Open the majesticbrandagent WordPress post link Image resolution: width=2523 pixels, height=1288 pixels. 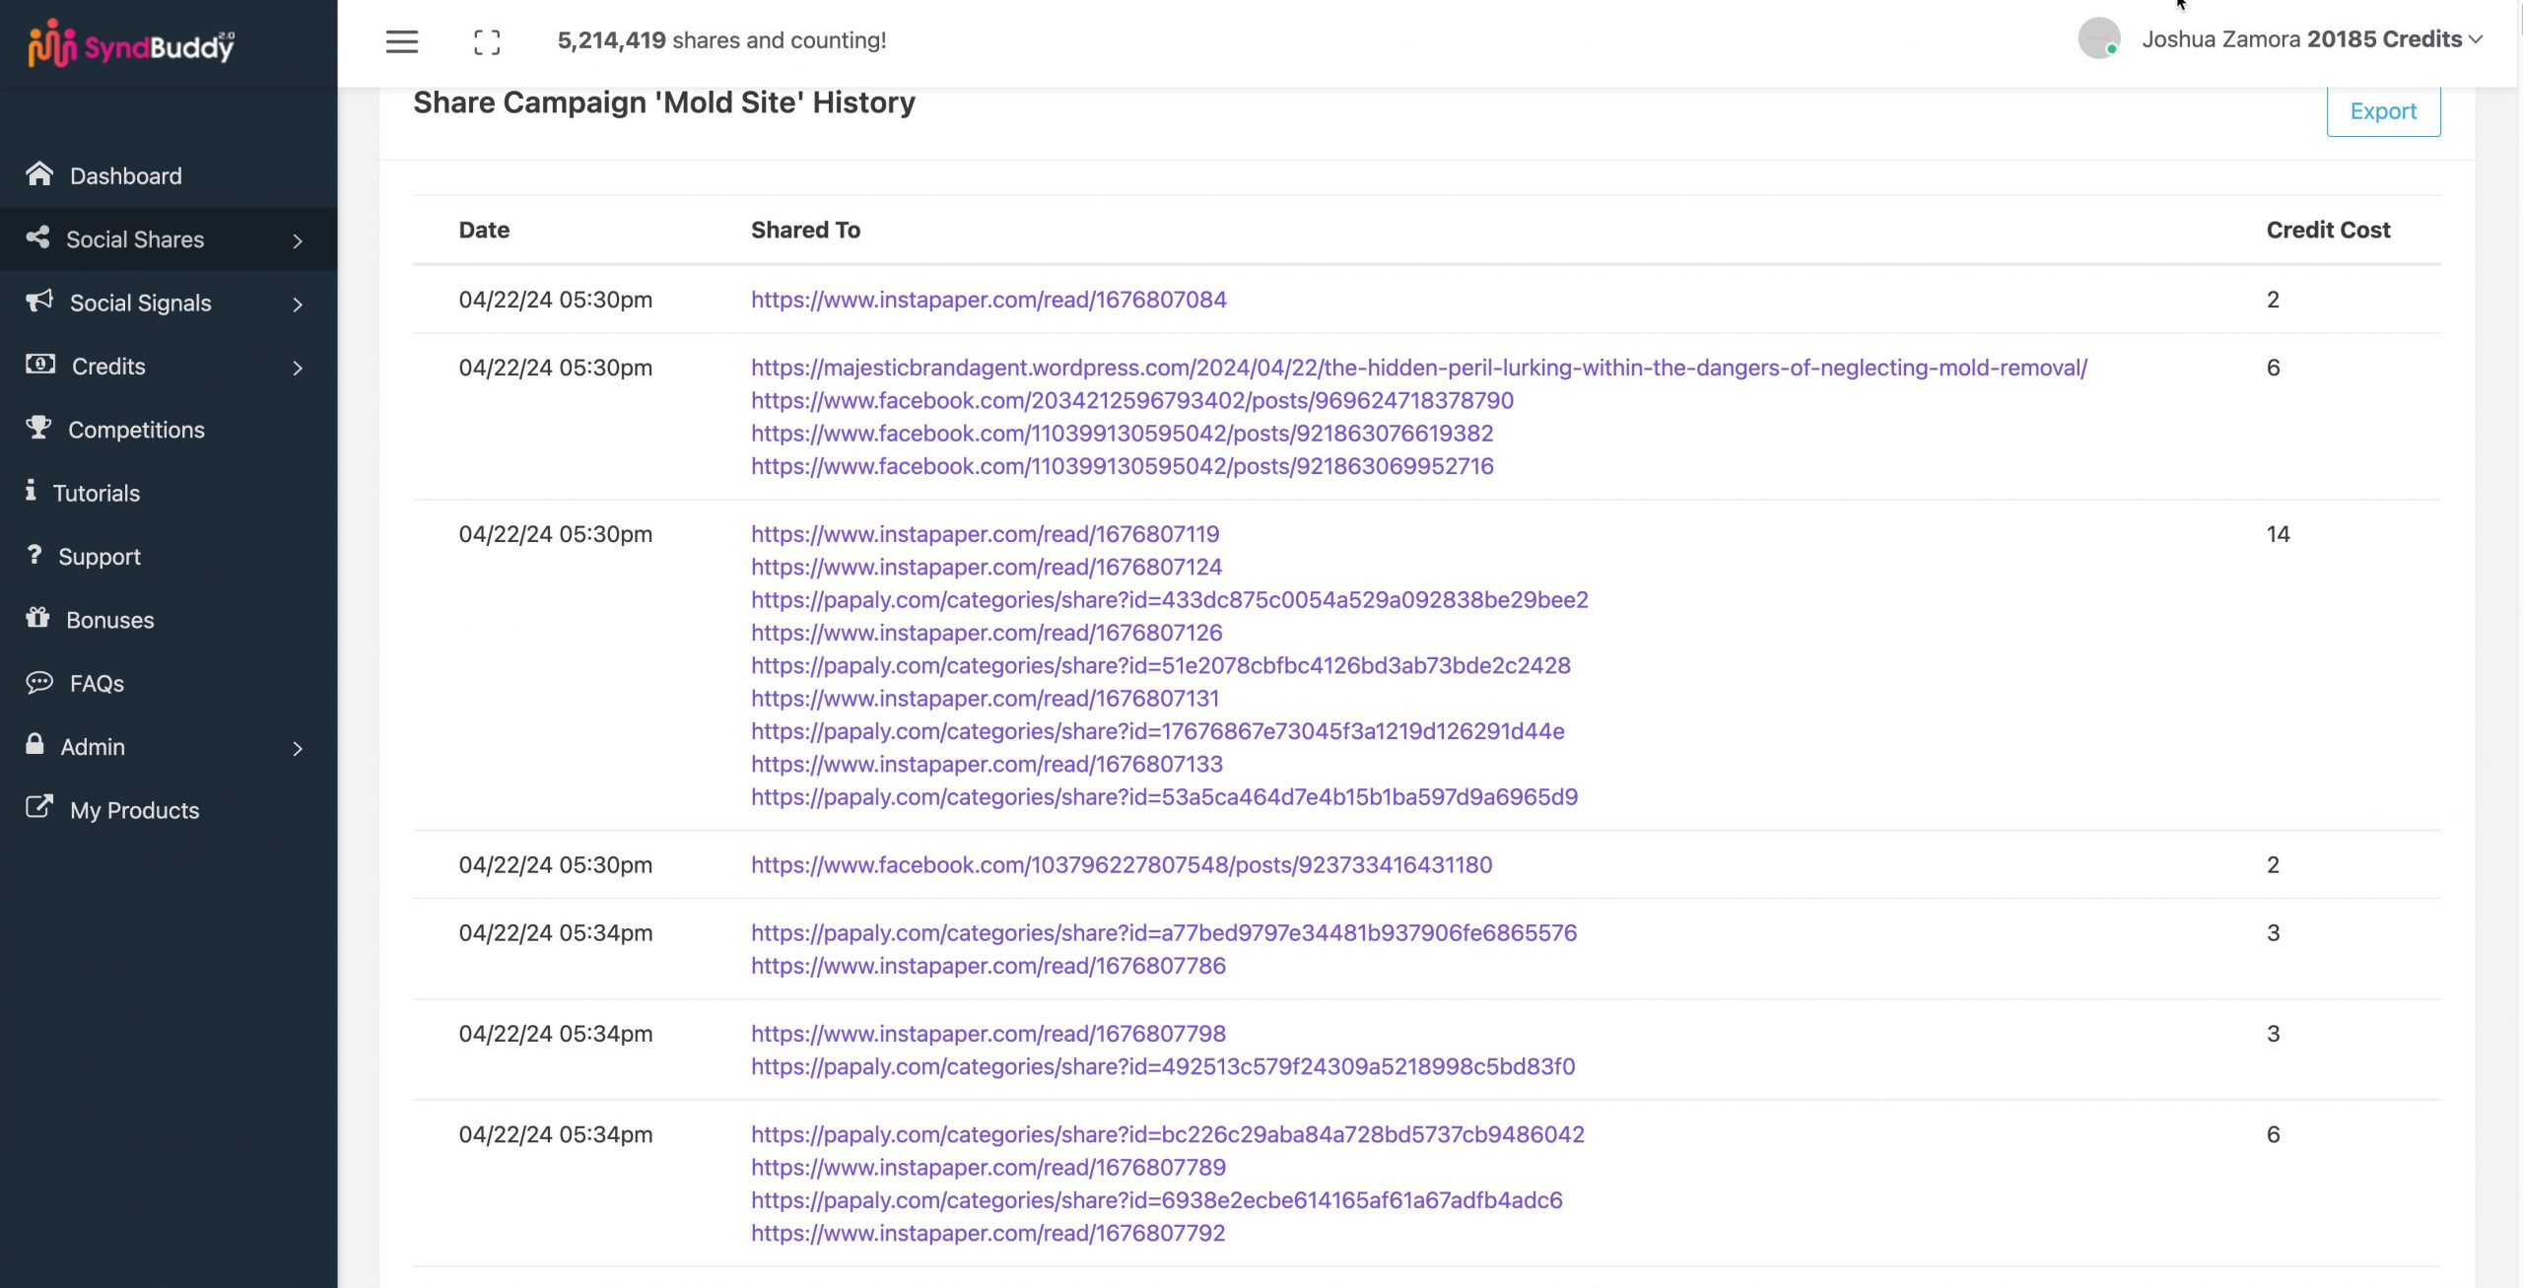point(1418,368)
